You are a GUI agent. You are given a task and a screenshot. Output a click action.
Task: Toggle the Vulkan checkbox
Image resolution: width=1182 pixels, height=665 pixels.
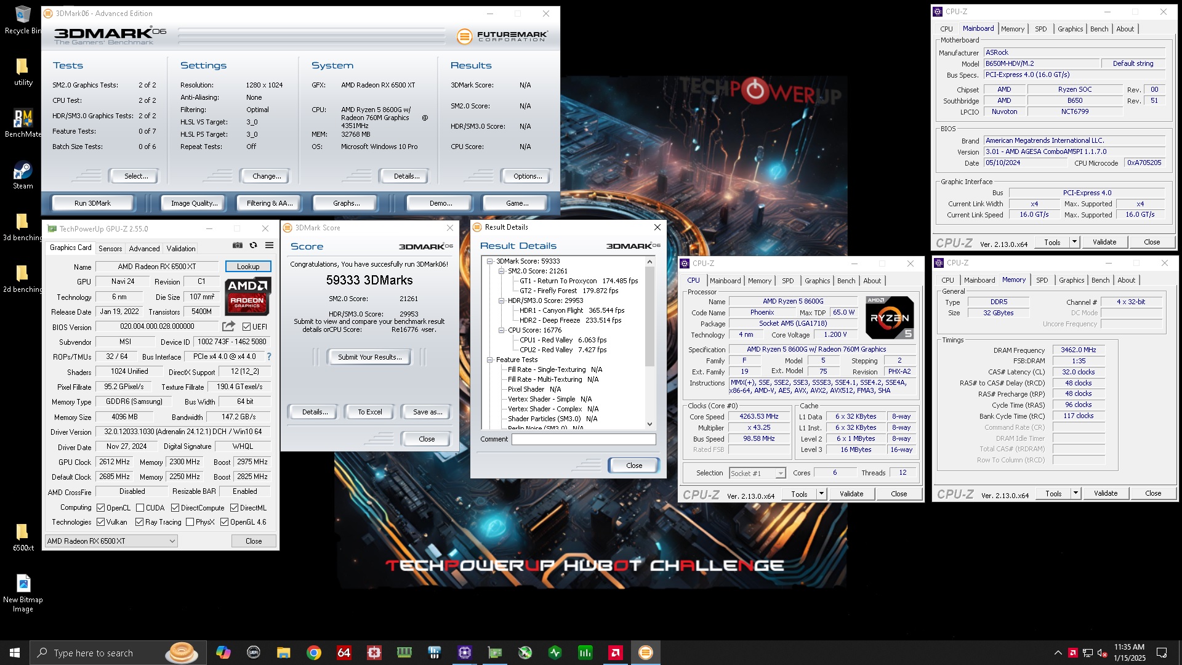[x=100, y=522]
